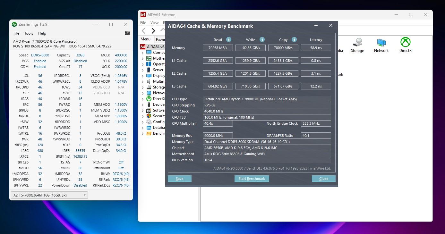Open ZenTimings Tools menu
This screenshot has height=234, width=445.
click(x=29, y=33)
